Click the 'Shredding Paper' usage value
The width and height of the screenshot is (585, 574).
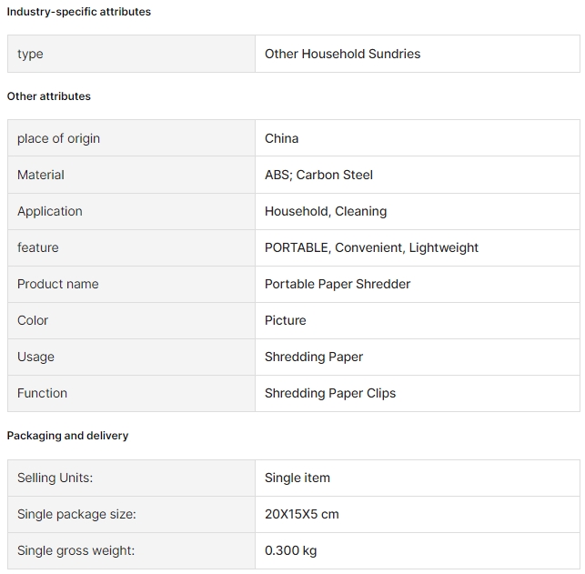(x=313, y=357)
